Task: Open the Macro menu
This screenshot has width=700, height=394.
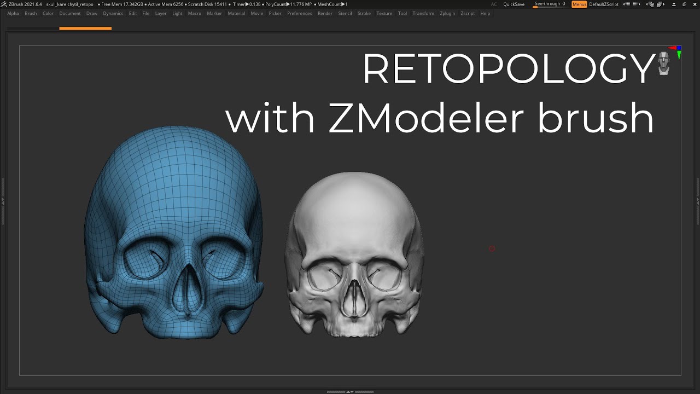Action: 195,13
